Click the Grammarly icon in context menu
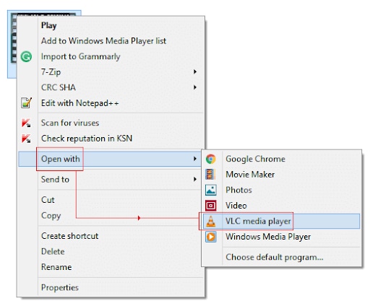Screen dimensions: 370x306 pyautogui.click(x=26, y=57)
